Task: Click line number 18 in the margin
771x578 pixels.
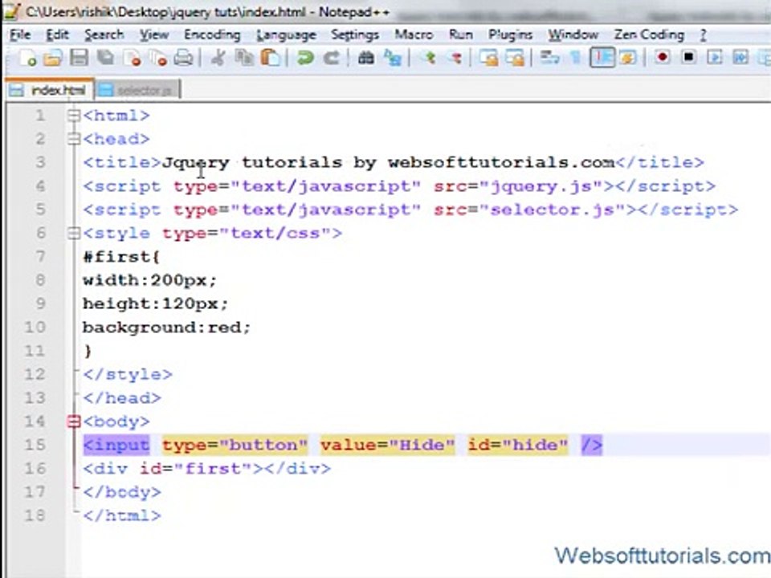Action: (x=35, y=515)
